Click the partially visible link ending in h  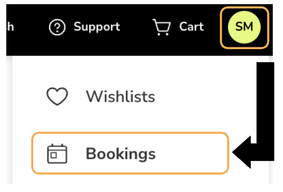pyautogui.click(x=10, y=27)
